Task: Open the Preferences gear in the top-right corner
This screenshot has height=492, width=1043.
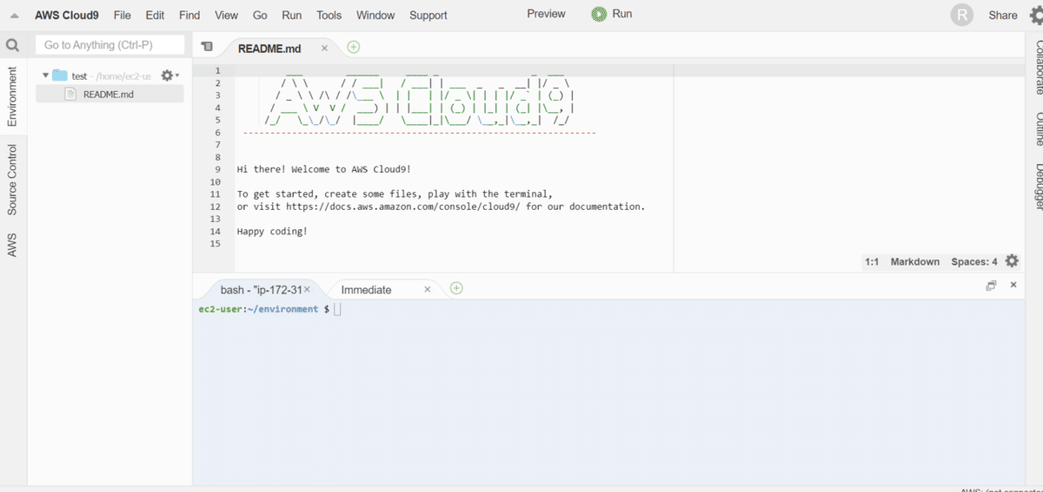Action: pyautogui.click(x=1035, y=15)
